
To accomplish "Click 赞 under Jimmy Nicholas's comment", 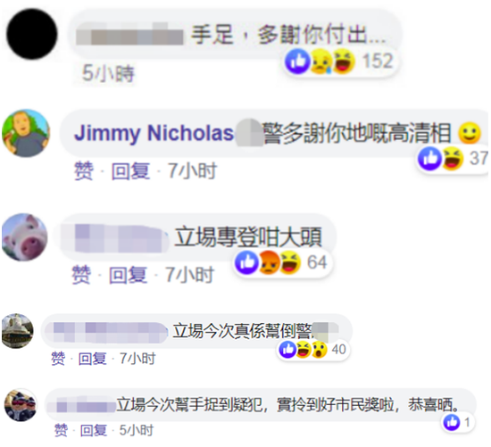I will pyautogui.click(x=84, y=171).
